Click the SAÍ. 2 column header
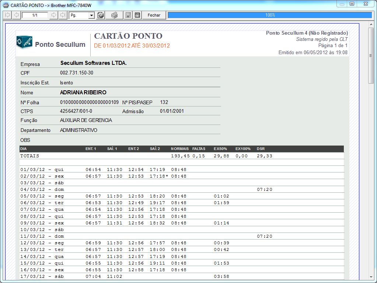 pyautogui.click(x=155, y=149)
